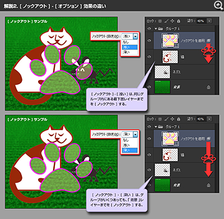This screenshot has width=224, height=219.
Task: Toggle lock transparent pixels in lower Layers panel
Action: [x=160, y=119]
